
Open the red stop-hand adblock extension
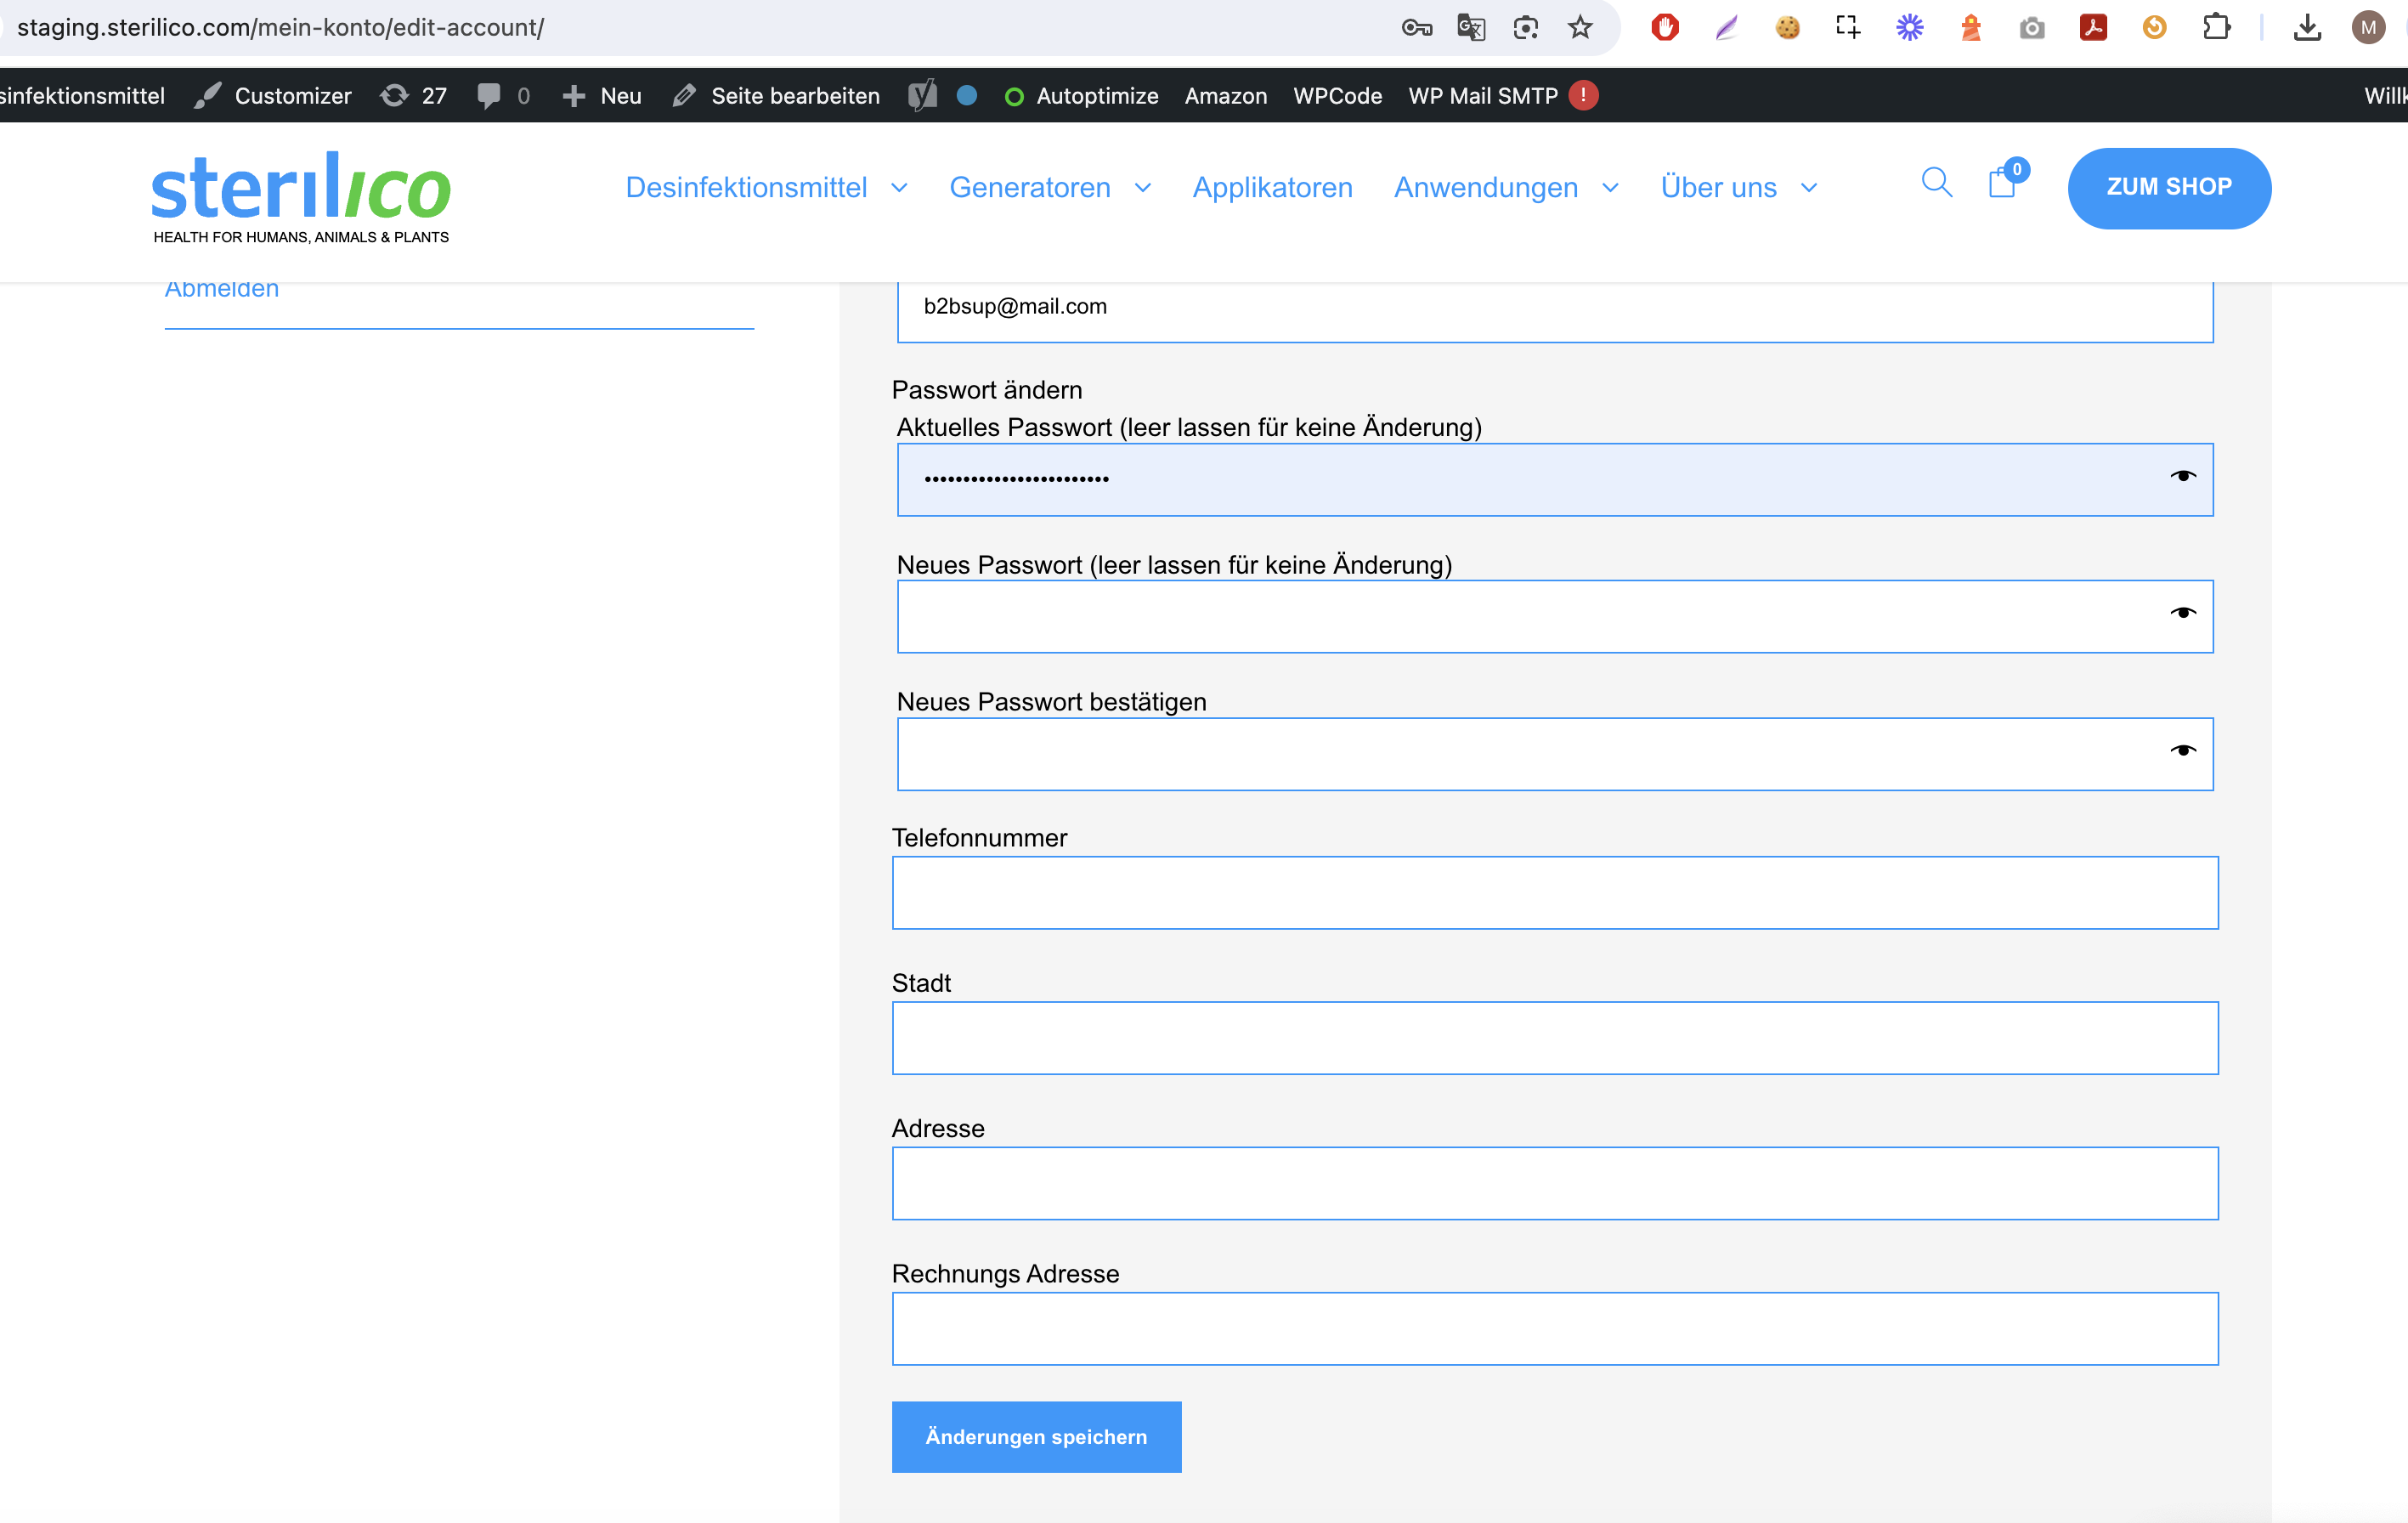tap(1665, 28)
